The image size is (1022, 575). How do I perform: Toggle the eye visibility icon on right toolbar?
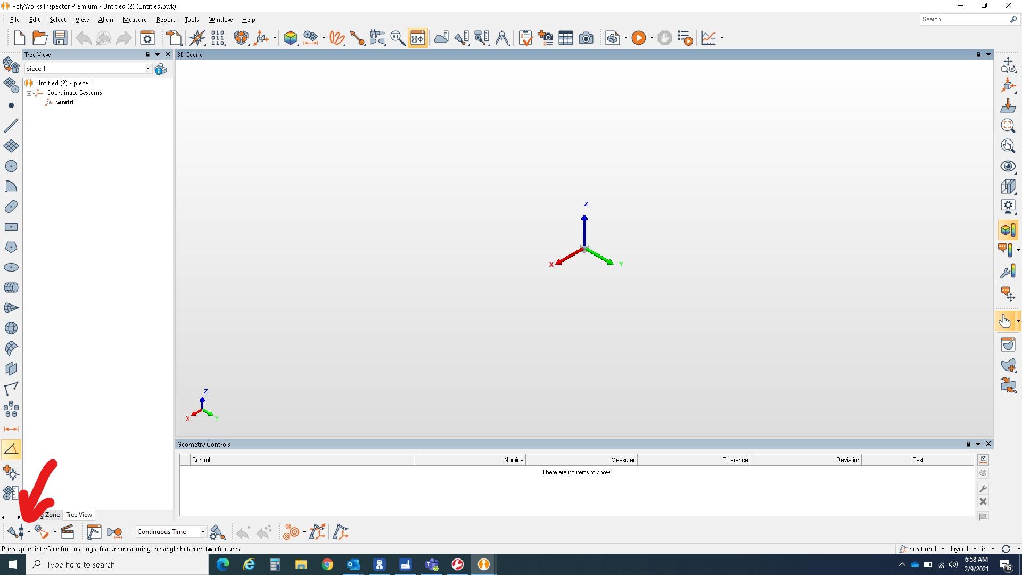1008,166
